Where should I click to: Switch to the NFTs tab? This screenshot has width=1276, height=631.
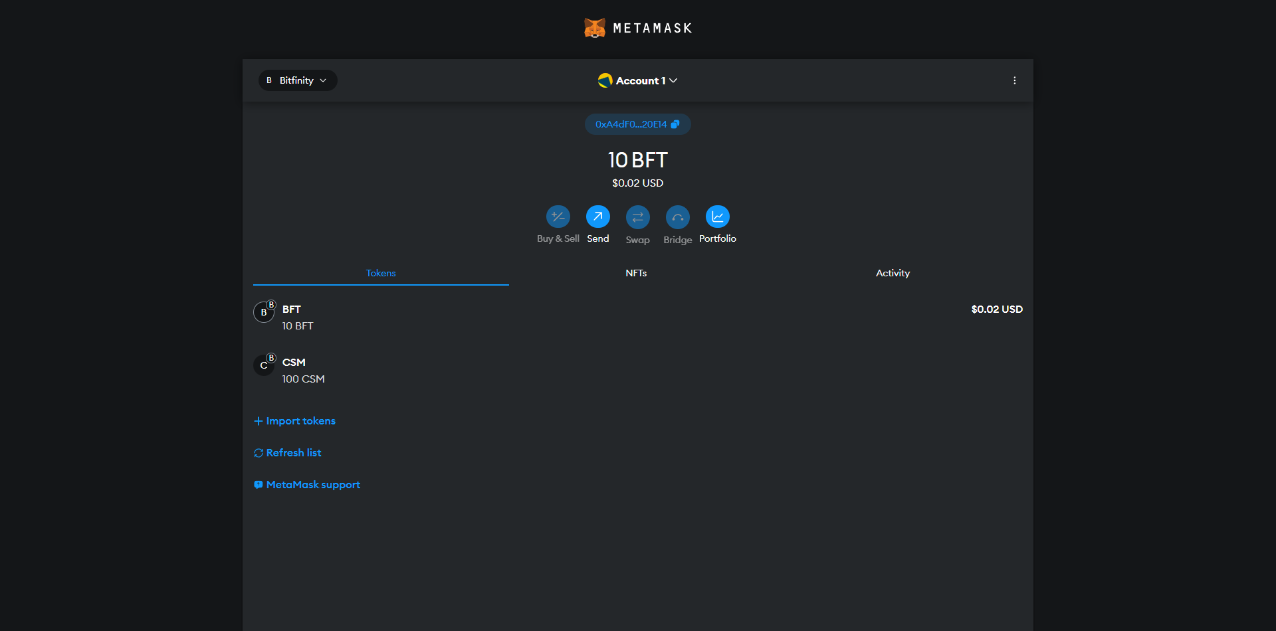click(636, 273)
